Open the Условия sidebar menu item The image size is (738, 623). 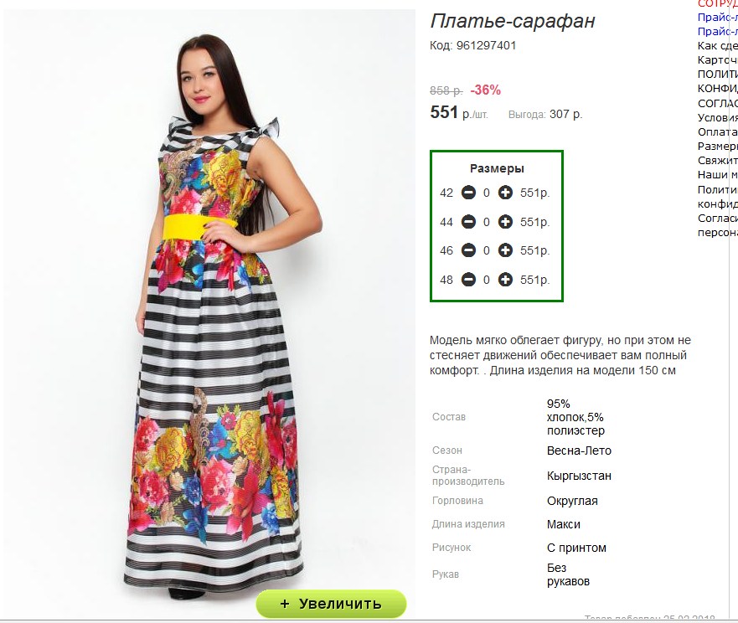tap(717, 117)
